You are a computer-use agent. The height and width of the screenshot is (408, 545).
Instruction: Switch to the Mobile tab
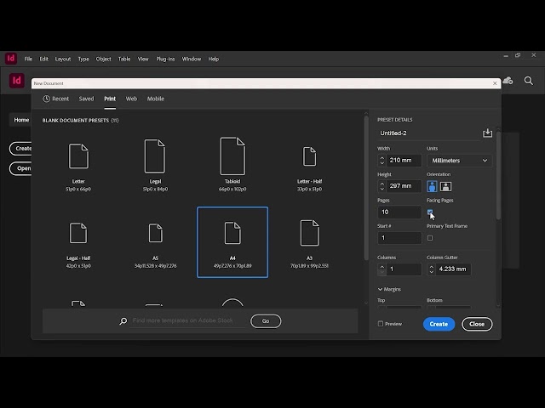[155, 99]
